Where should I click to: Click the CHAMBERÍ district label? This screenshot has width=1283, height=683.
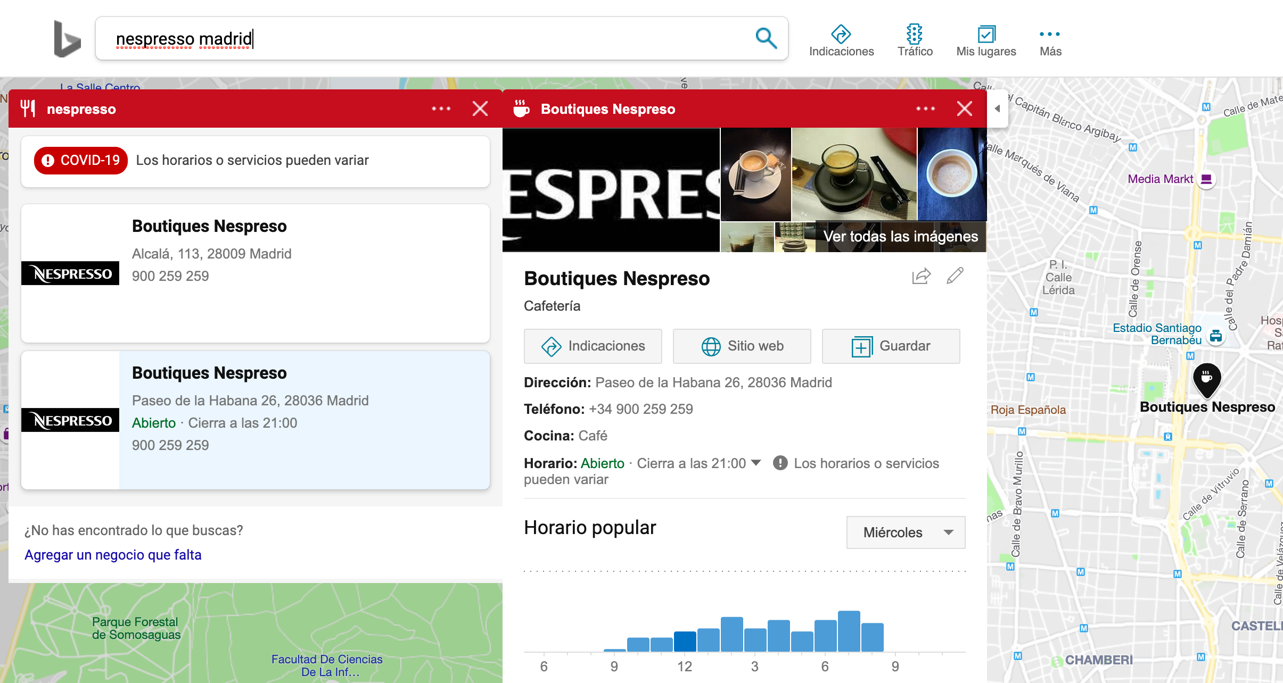coord(1099,660)
